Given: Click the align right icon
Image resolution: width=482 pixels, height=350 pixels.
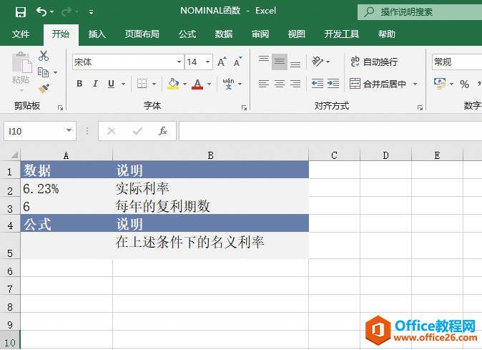Looking at the screenshot, I should tap(295, 84).
